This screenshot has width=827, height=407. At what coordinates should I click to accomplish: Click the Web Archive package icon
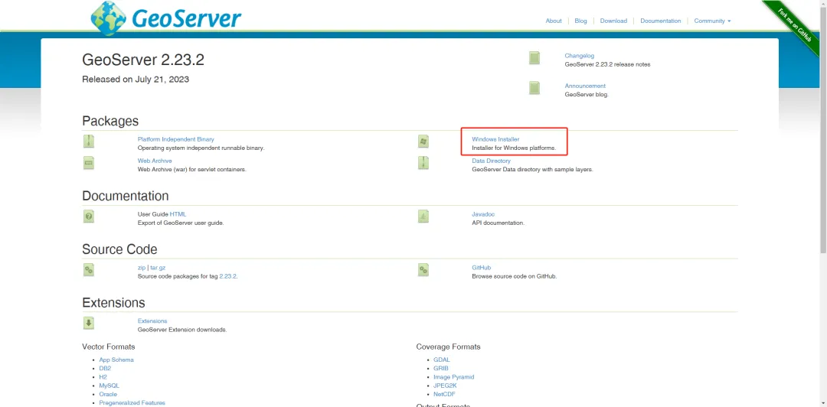(89, 163)
